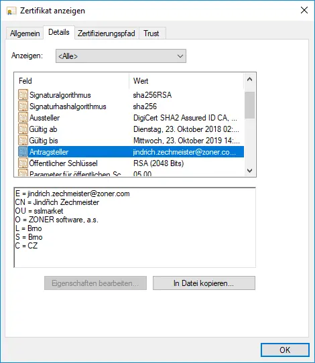Click the Mittwoch, 23. Oktober 2019 value
The width and height of the screenshot is (315, 363).
click(186, 141)
